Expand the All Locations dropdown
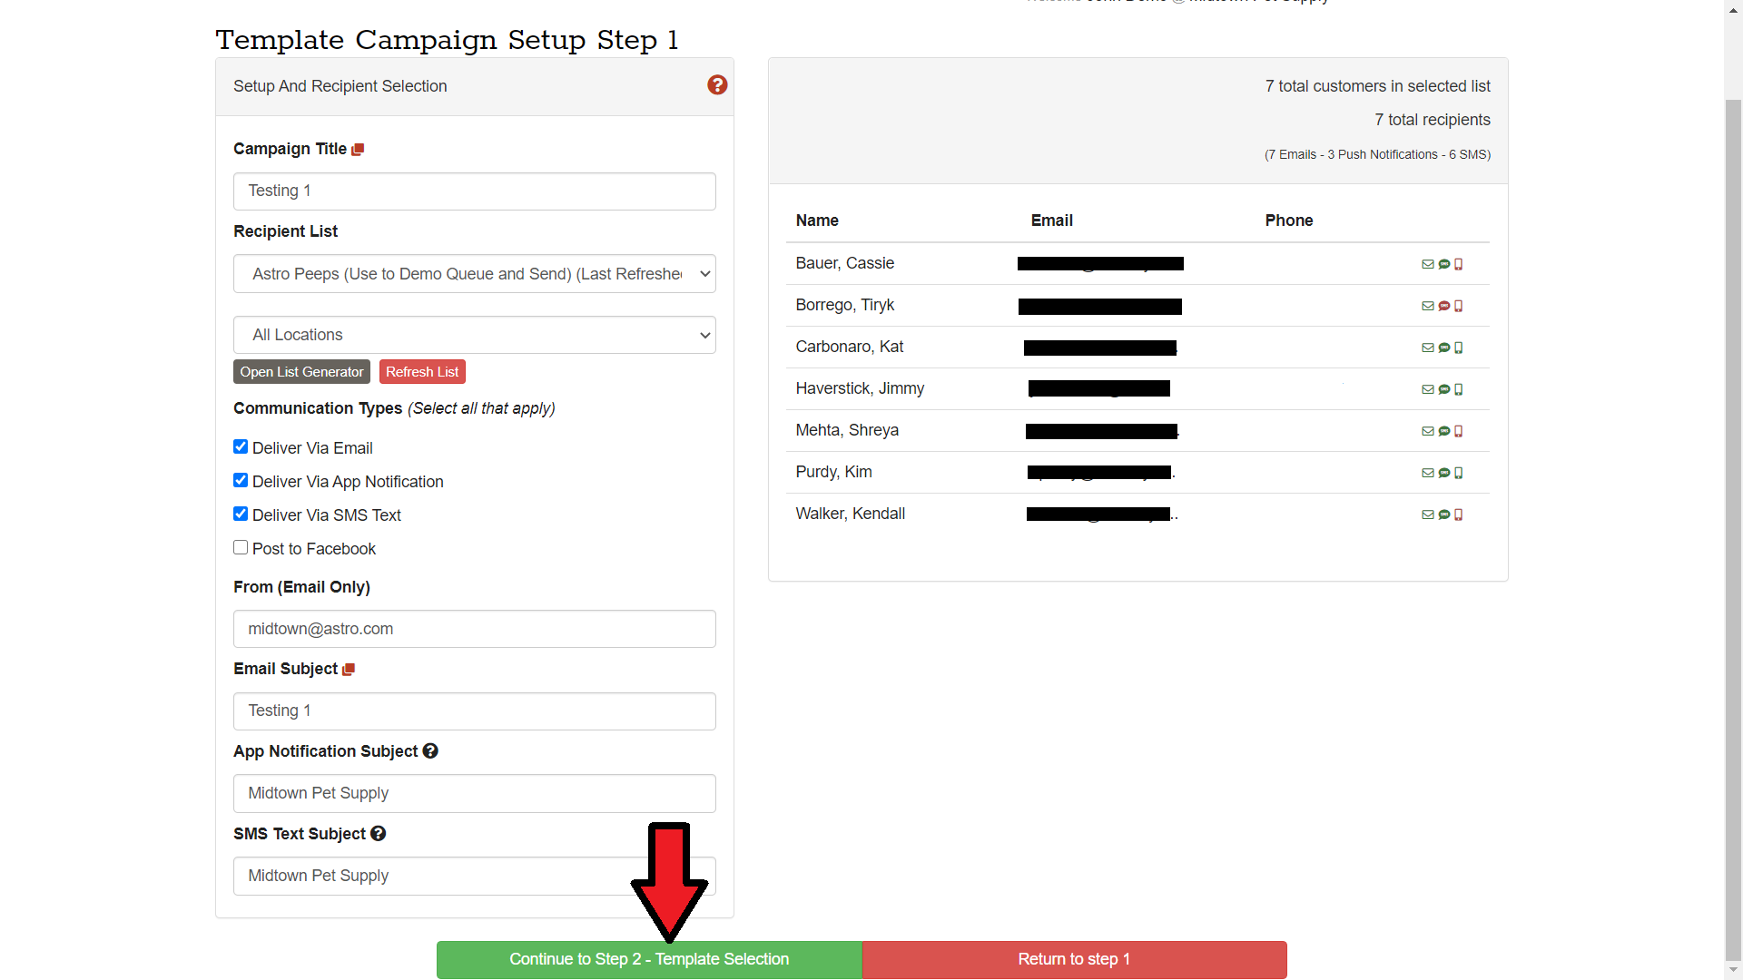 pos(474,335)
